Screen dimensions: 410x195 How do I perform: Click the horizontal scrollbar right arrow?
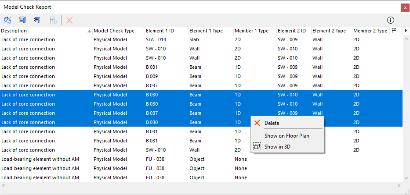tap(399, 186)
